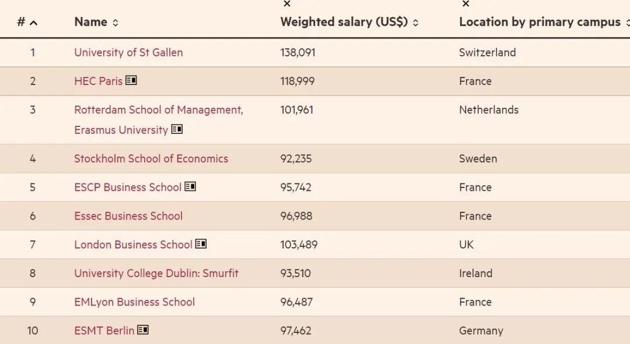Viewport: 630px width, 344px height.
Task: Select the HEC Paris link text
Action: click(x=99, y=81)
